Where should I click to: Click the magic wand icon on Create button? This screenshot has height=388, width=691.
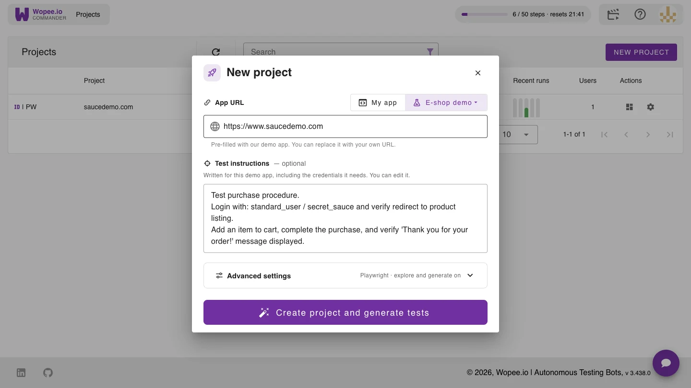point(264,313)
